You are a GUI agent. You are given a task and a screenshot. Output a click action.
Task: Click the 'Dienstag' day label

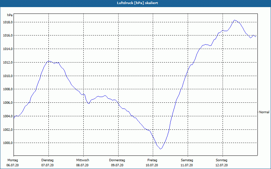pyautogui.click(x=47, y=160)
